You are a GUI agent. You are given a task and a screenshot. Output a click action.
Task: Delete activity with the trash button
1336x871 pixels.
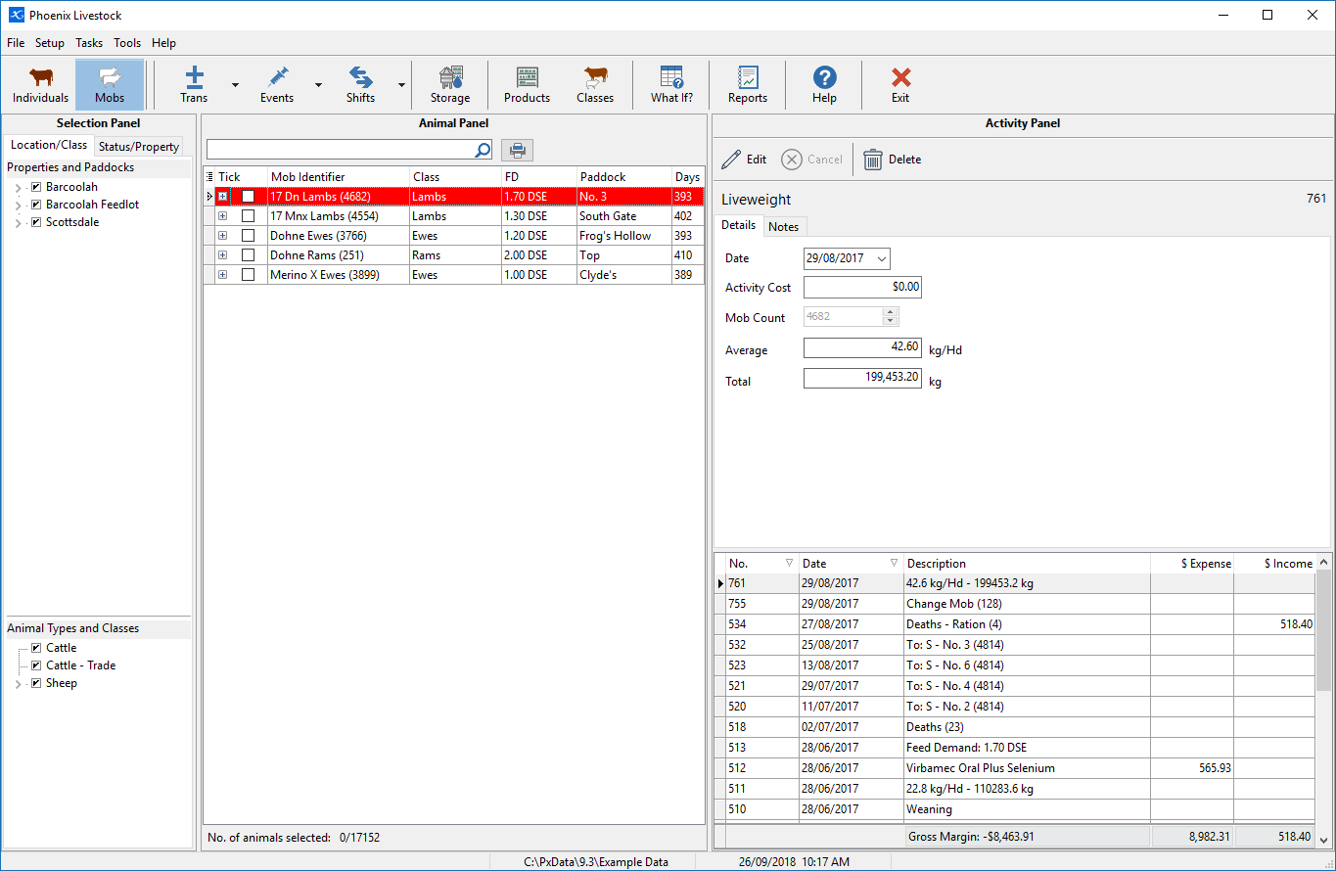892,160
